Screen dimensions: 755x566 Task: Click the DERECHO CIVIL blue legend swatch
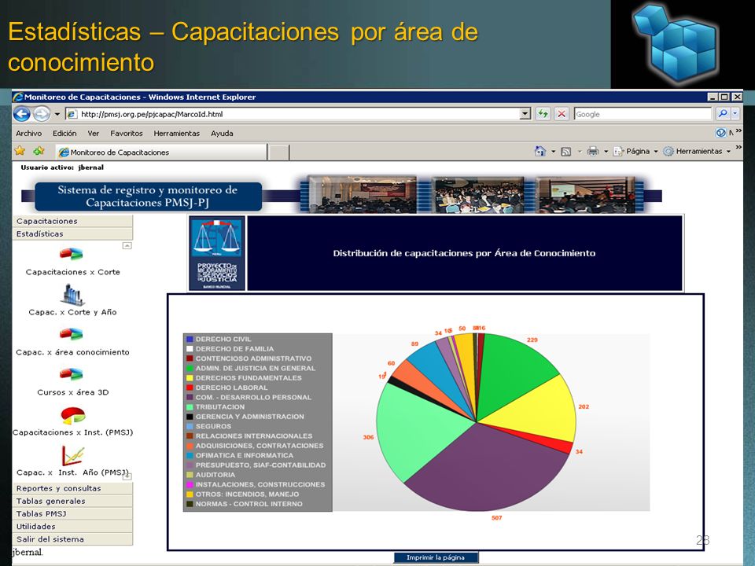point(190,339)
